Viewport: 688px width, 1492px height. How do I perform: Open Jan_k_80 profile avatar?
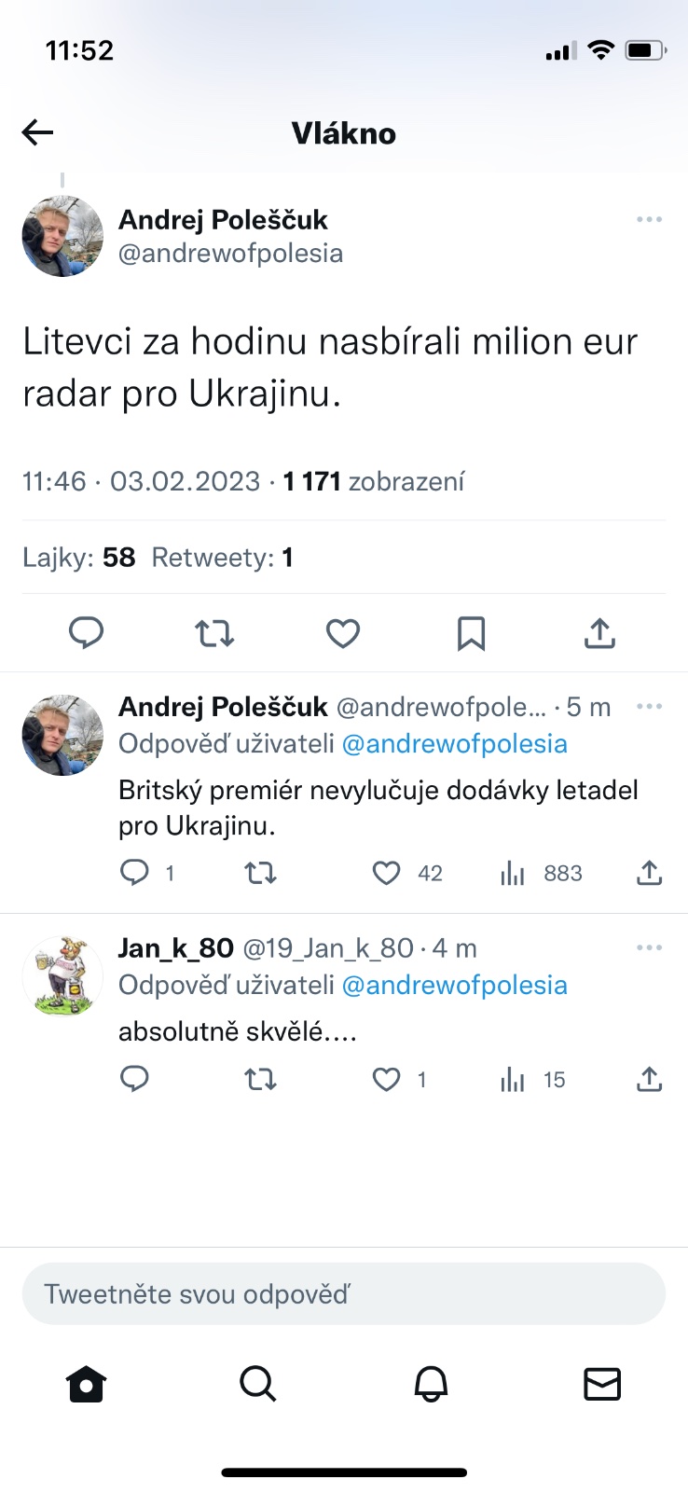pyautogui.click(x=62, y=975)
